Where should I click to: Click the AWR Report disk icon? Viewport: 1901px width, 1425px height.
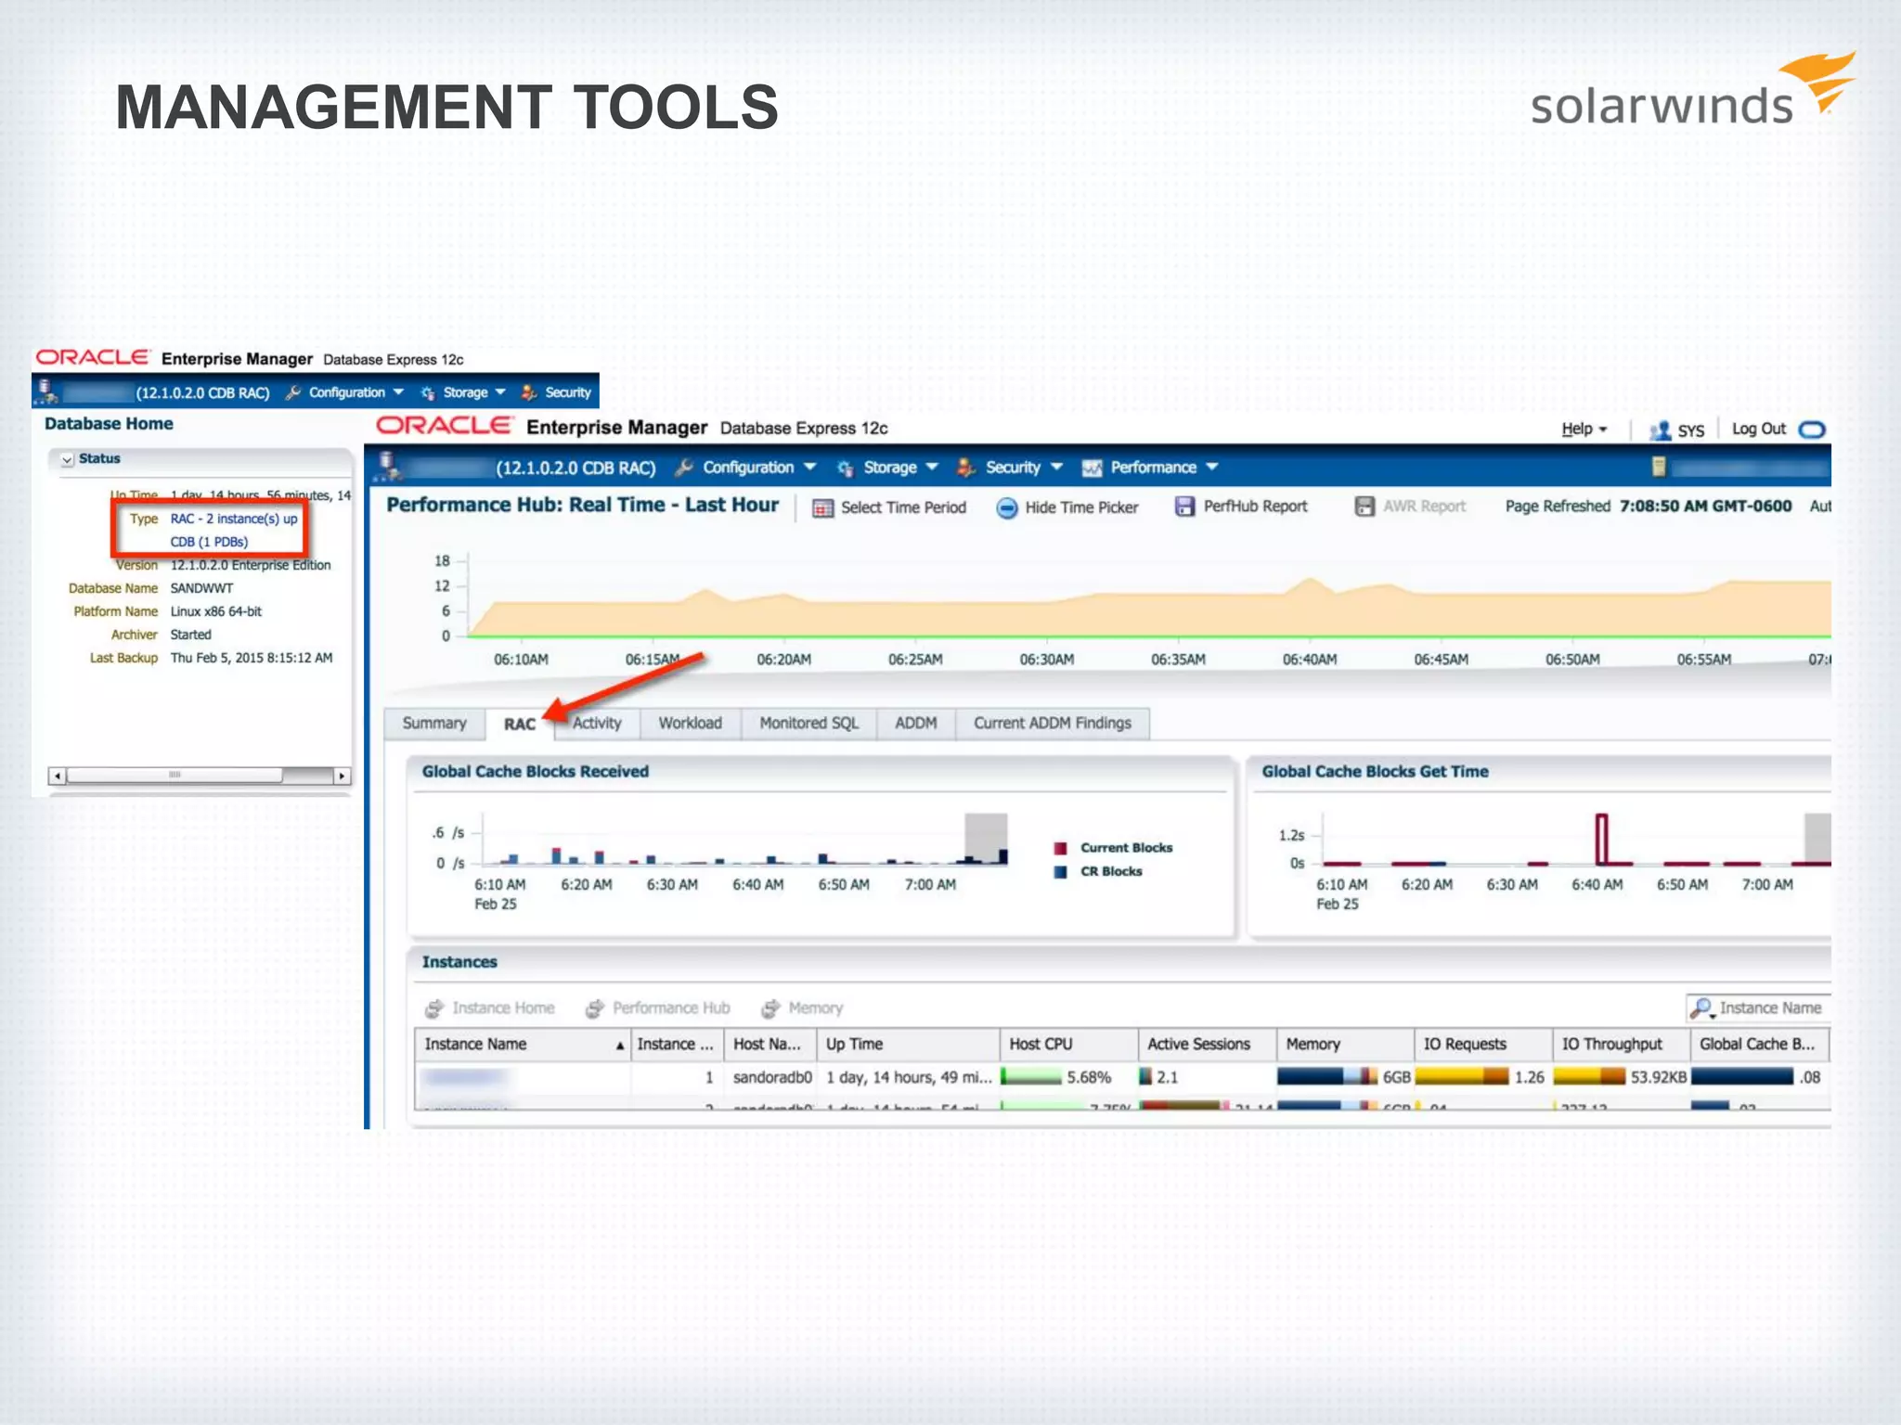[x=1364, y=507]
